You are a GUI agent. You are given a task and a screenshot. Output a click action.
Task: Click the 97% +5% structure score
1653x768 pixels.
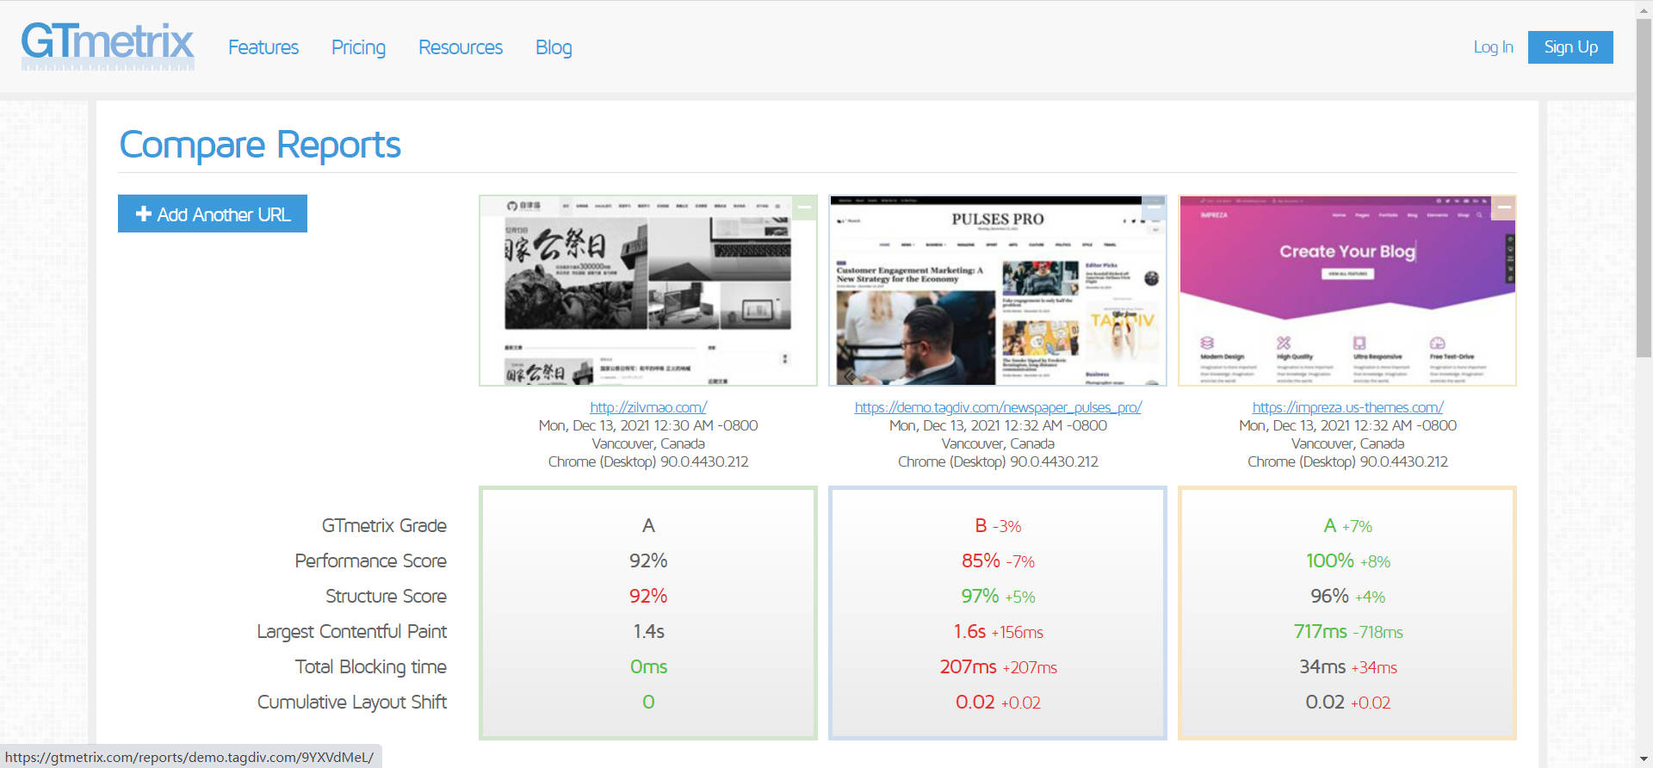[x=998, y=596]
